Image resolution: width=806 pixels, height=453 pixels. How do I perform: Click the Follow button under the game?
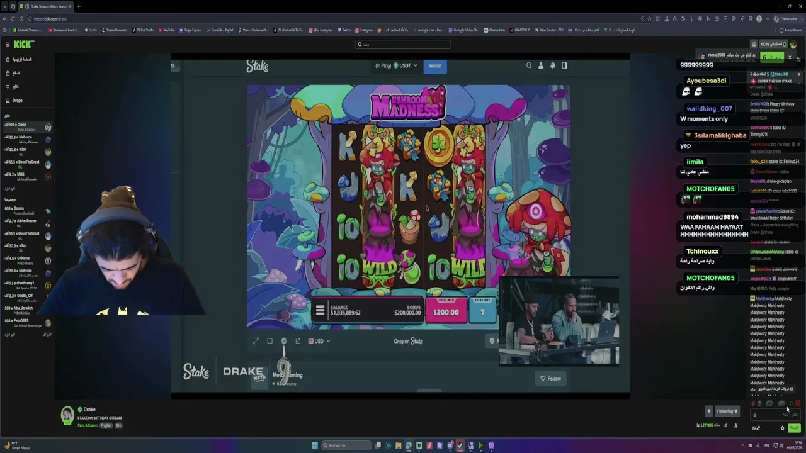(550, 378)
